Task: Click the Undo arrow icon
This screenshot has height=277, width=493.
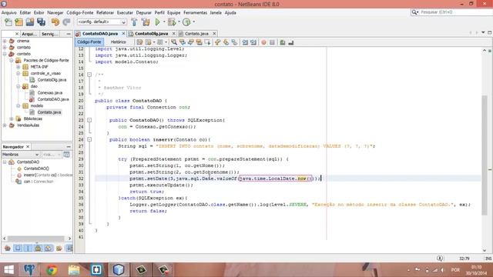Action: (55, 22)
